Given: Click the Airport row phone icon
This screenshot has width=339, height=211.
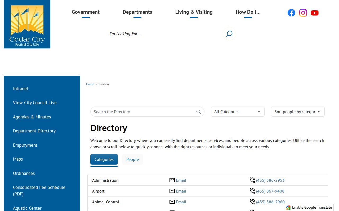Looking at the screenshot, I should (252, 191).
